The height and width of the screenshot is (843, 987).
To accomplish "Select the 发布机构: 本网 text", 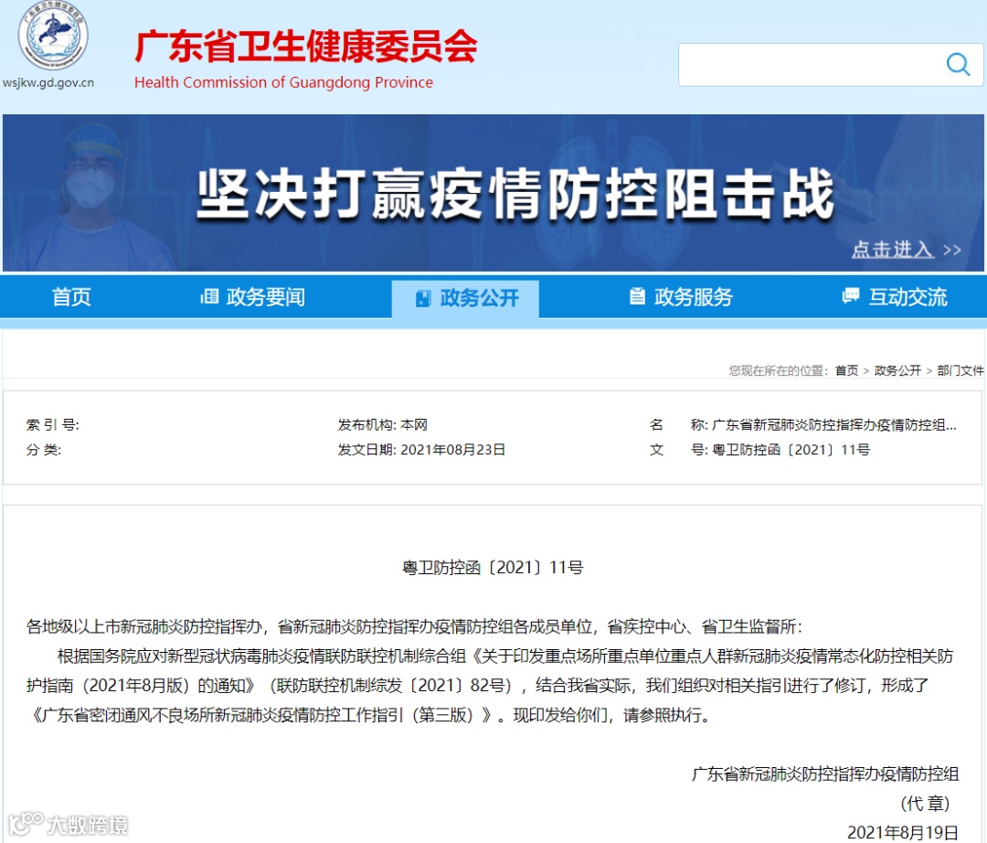I will [383, 425].
